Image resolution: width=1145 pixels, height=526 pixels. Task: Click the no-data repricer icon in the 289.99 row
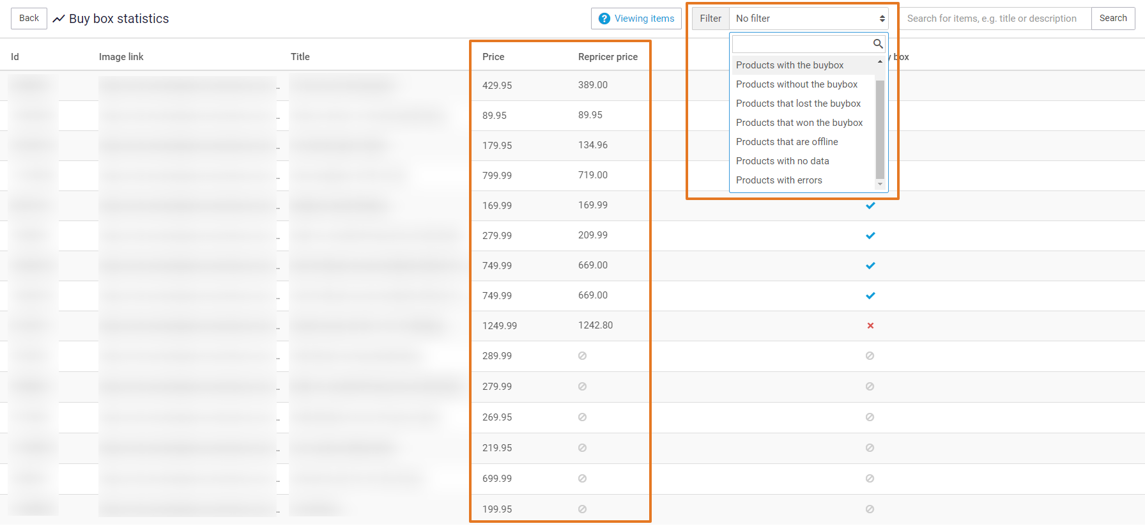pyautogui.click(x=582, y=356)
